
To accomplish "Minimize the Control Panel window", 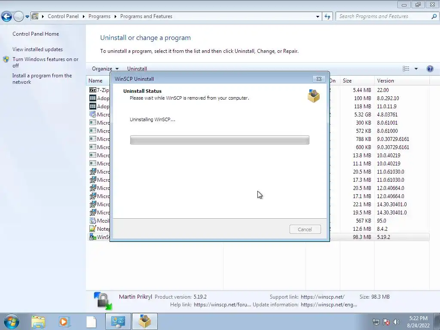I will [404, 5].
